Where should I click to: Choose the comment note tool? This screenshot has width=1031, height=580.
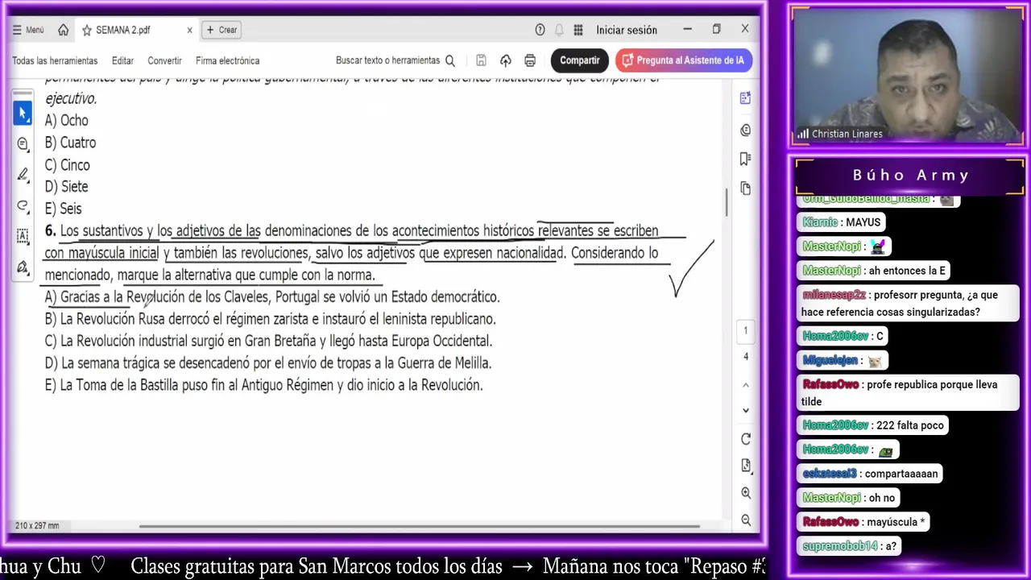tap(23, 144)
